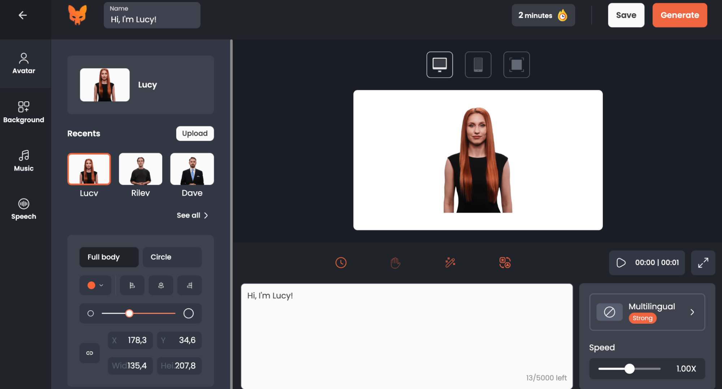The image size is (722, 389).
Task: Open the Music tab
Action: (24, 161)
